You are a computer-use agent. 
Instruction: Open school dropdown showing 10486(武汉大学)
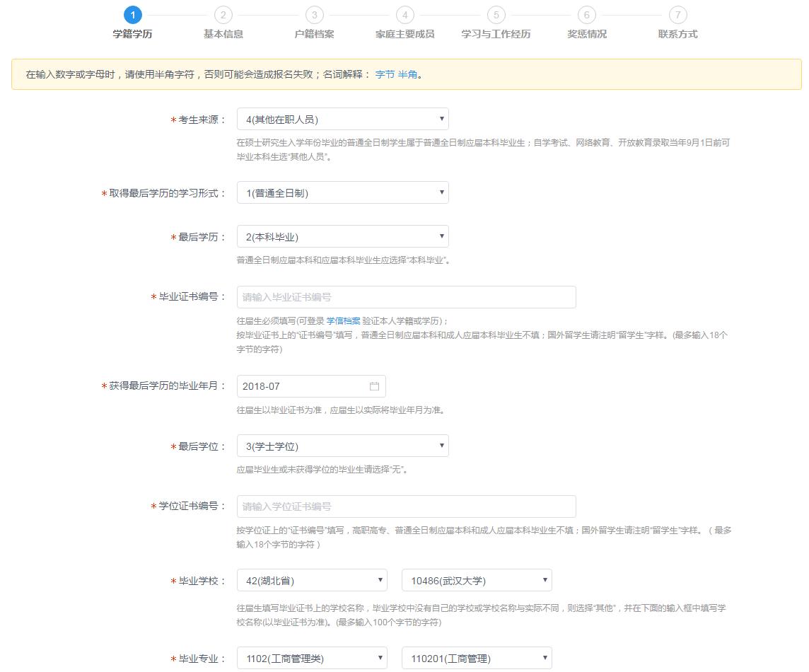476,581
